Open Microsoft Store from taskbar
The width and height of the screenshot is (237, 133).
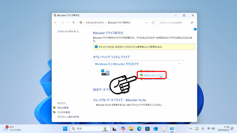point(147,129)
